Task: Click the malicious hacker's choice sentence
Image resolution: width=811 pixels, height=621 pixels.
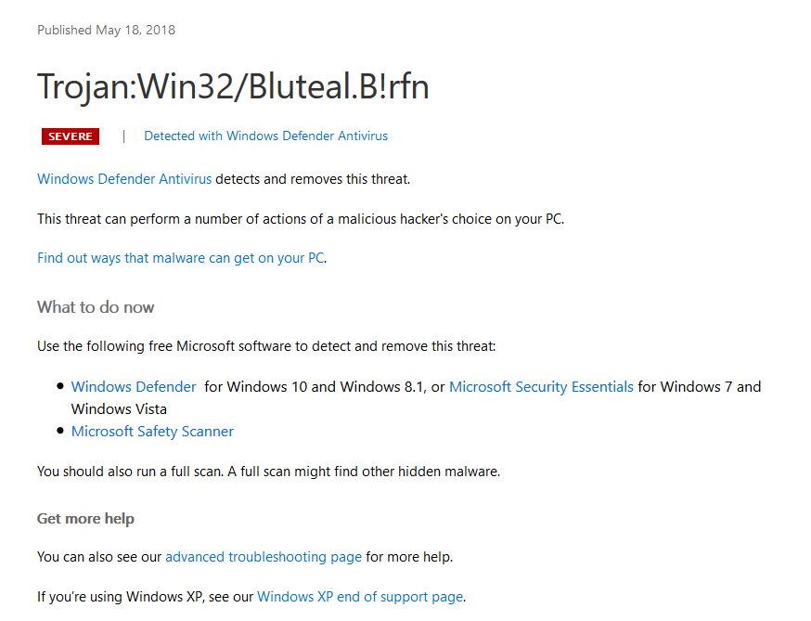Action: click(301, 219)
